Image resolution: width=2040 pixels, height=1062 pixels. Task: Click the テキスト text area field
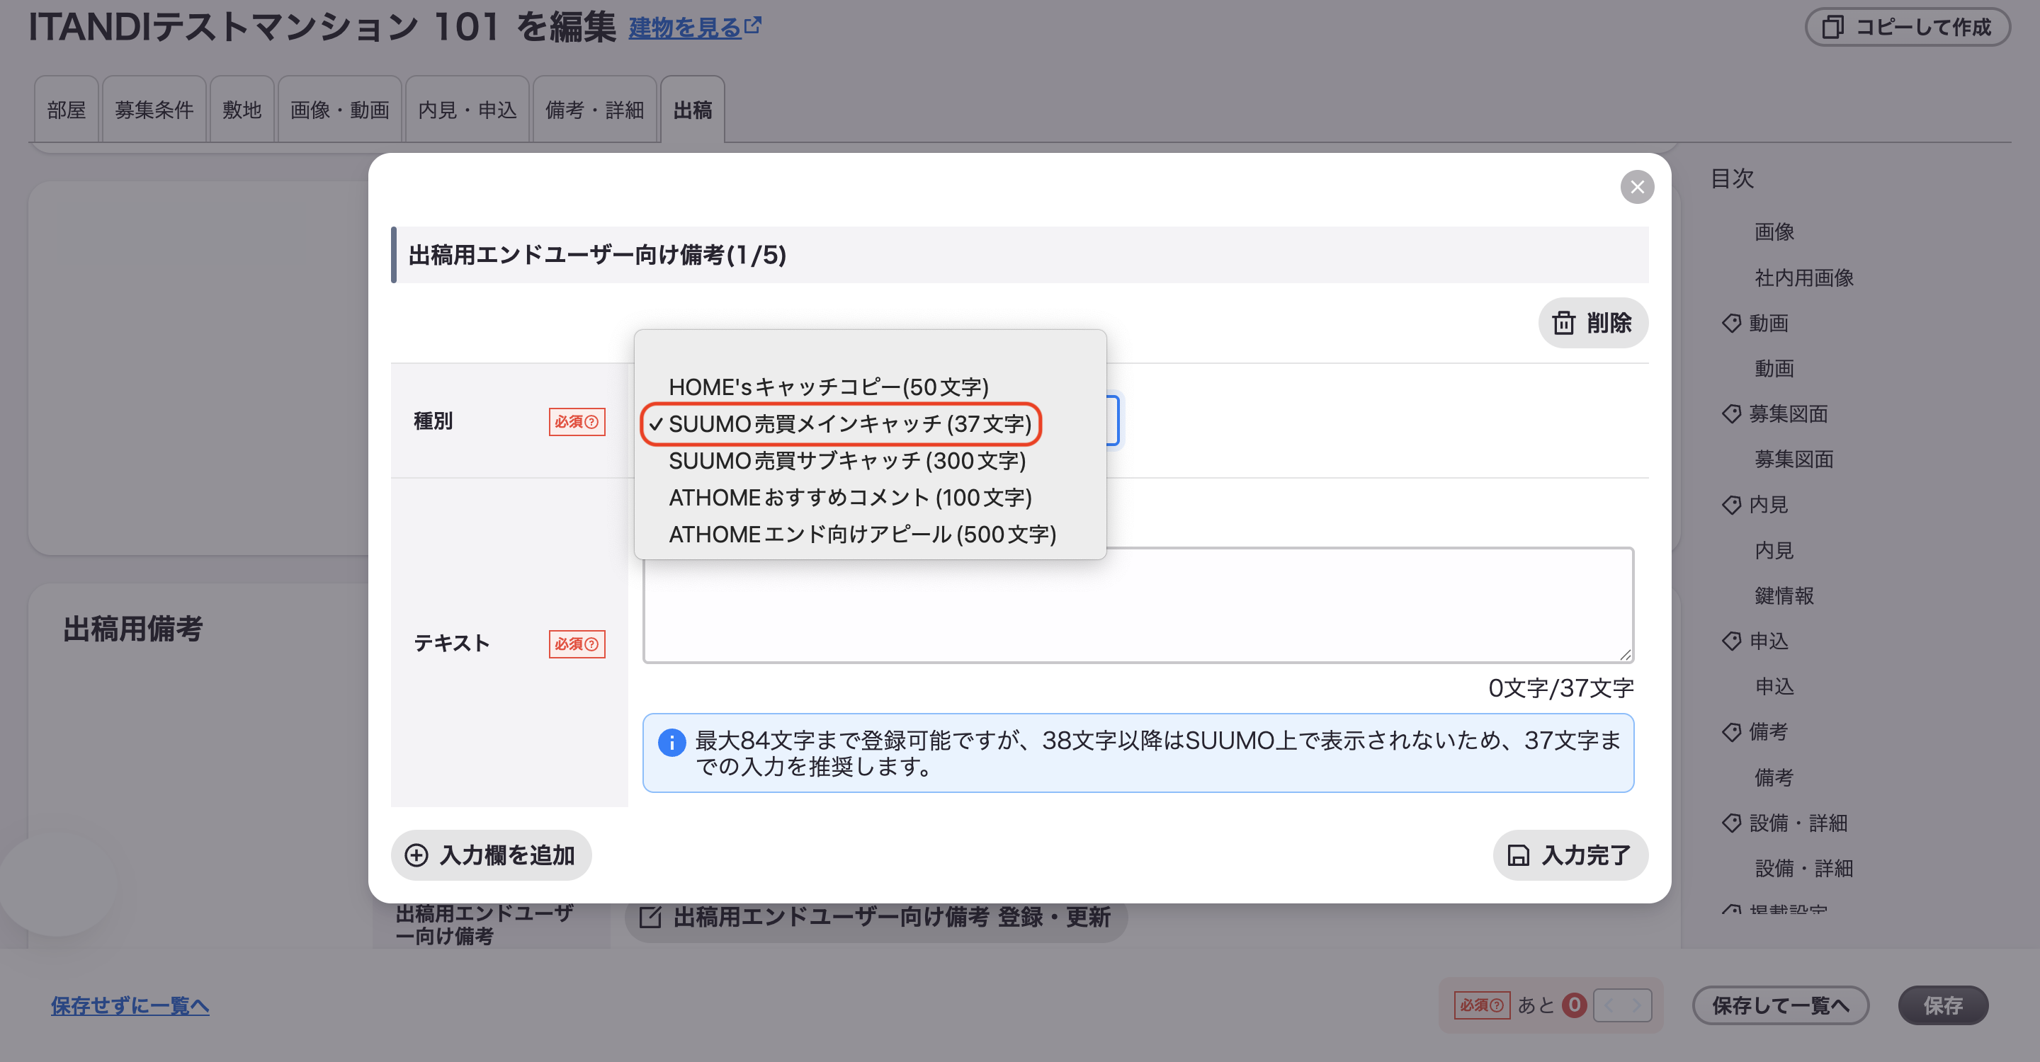pos(1138,605)
